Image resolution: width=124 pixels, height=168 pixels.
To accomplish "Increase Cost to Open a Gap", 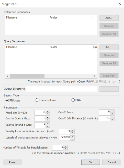I will click(x=48, y=117).
